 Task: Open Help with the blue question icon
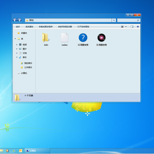(x=138, y=27)
